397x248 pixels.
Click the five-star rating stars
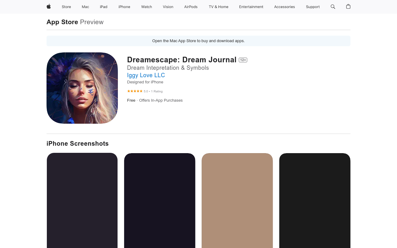click(x=135, y=91)
